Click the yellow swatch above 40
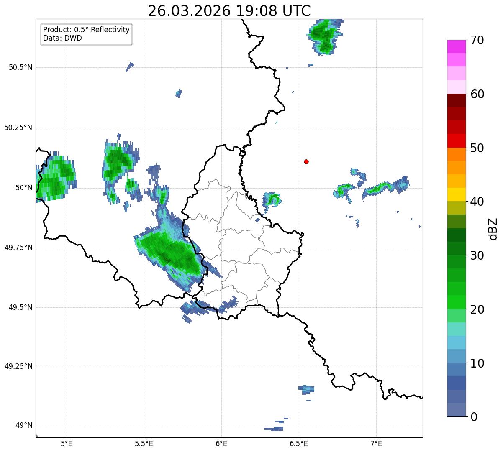This screenshot has width=503, height=452. (x=457, y=194)
